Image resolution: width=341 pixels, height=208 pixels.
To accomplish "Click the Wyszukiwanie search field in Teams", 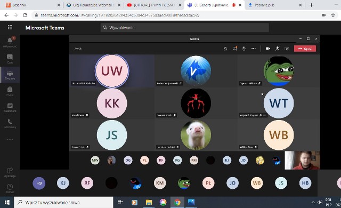I will point(185,28).
